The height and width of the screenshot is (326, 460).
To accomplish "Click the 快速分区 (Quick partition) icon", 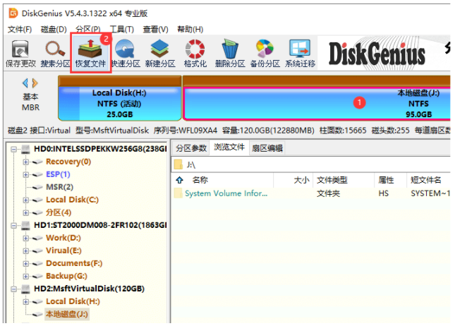I will [126, 49].
